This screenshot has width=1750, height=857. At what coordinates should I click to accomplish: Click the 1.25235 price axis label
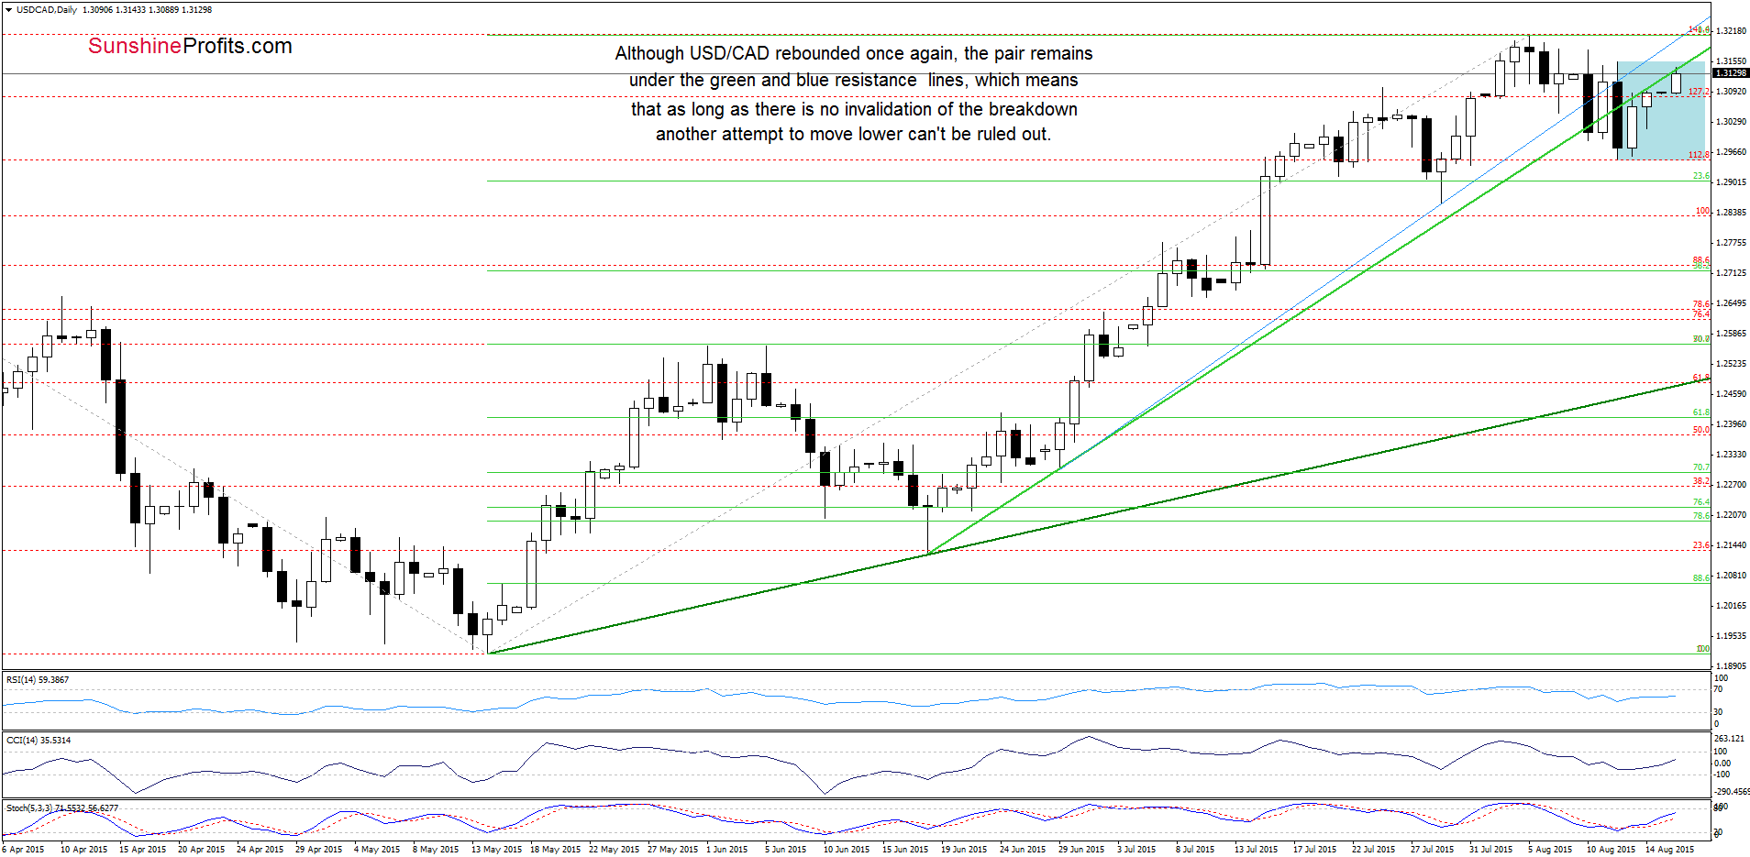click(1732, 364)
